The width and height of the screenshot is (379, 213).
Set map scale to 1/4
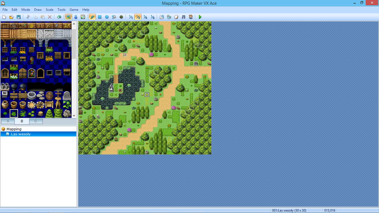145,17
